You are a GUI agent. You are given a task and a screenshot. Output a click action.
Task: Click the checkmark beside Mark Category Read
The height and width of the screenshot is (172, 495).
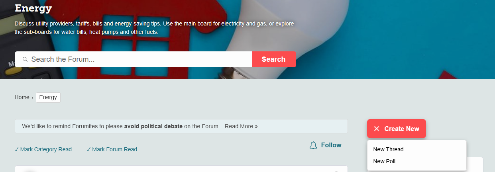(16, 149)
